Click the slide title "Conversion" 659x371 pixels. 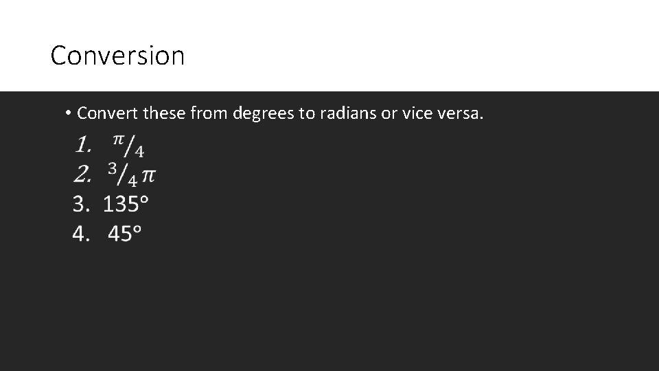coord(117,56)
